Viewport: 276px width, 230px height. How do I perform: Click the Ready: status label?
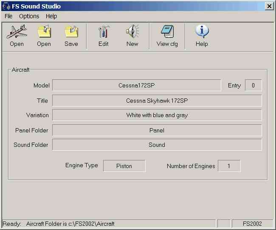(x=12, y=224)
